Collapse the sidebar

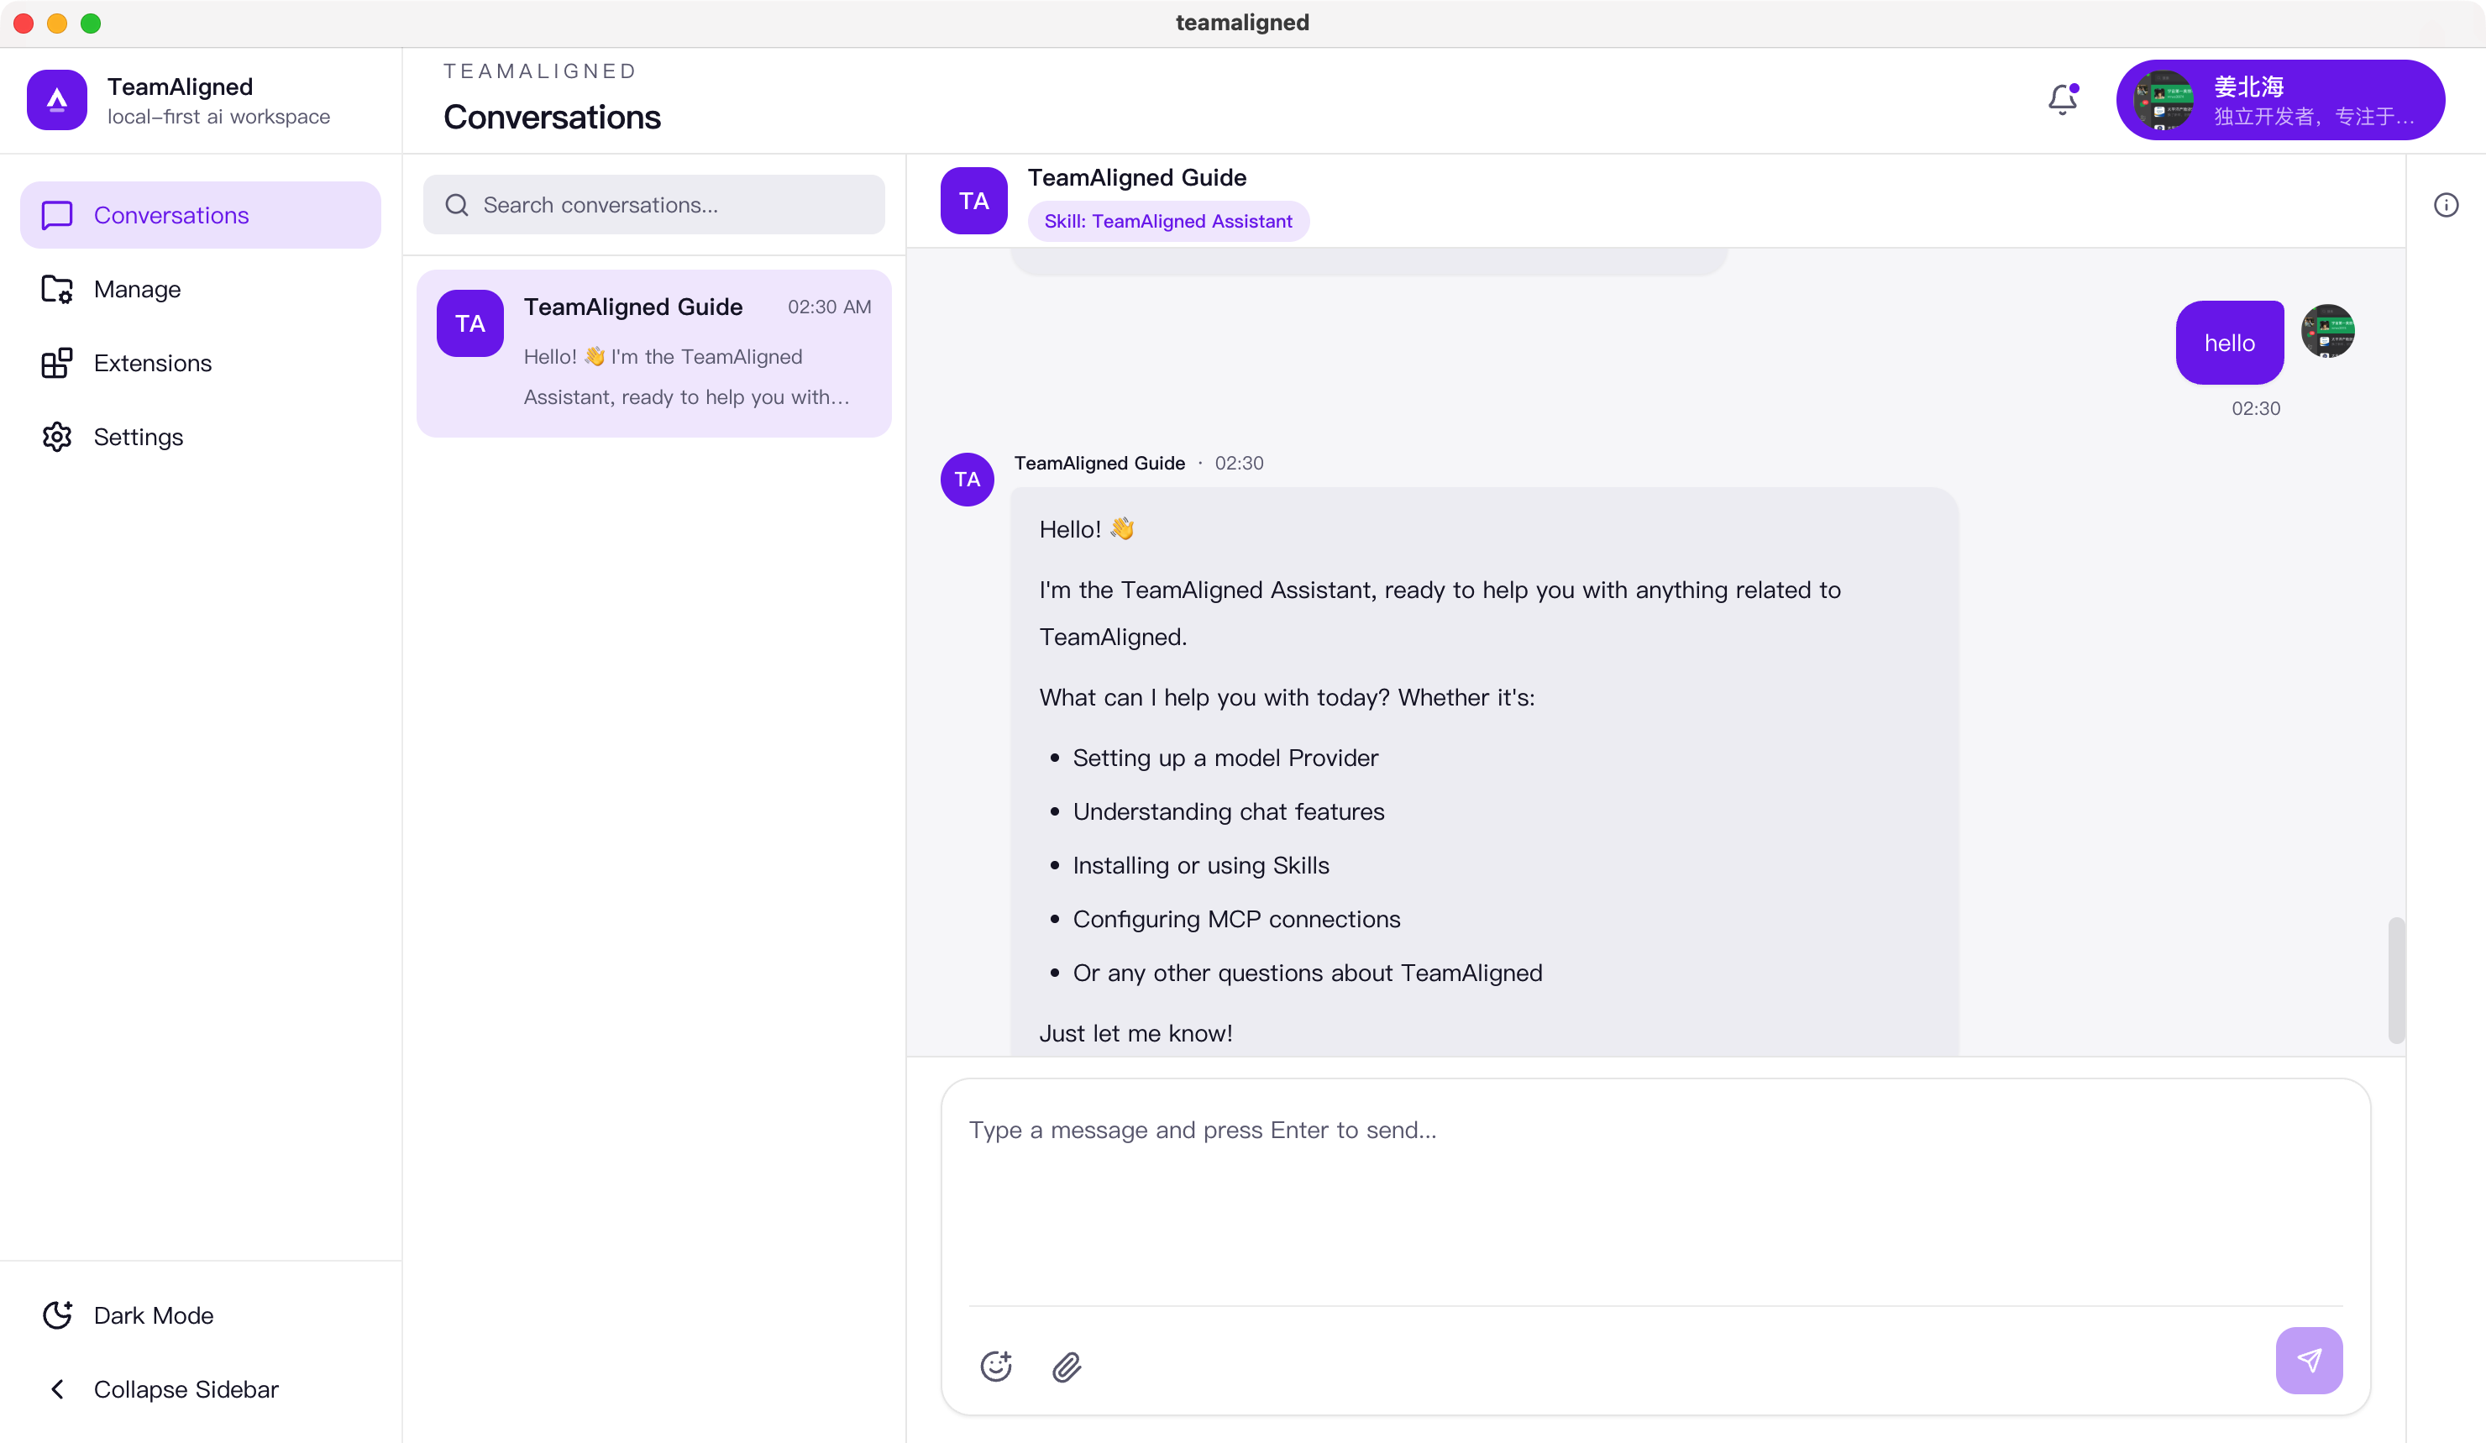pyautogui.click(x=200, y=1388)
